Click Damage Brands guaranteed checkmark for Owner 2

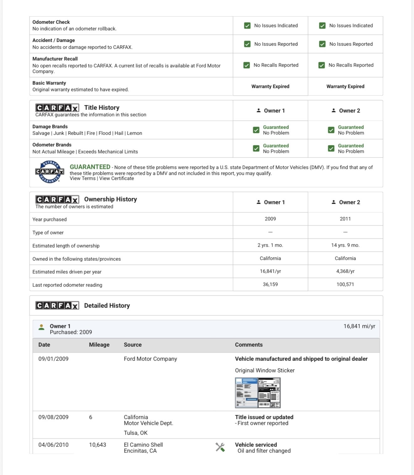coord(331,130)
